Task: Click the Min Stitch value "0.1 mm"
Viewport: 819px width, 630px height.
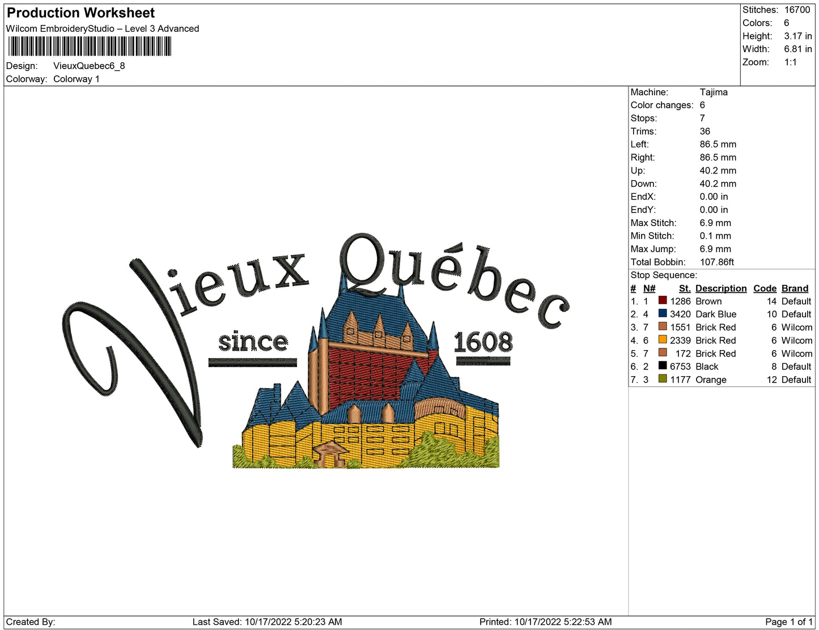Action: [716, 236]
